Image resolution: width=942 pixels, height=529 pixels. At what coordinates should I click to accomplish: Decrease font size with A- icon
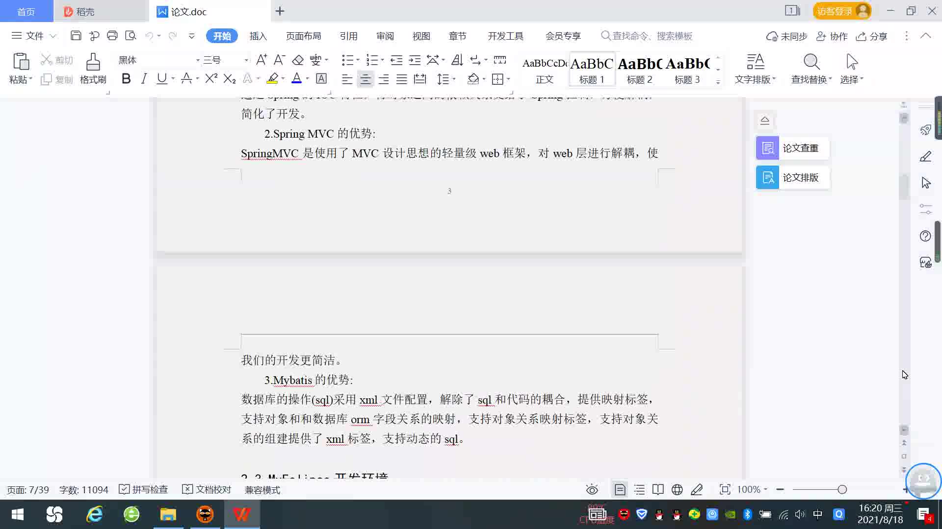click(x=279, y=60)
